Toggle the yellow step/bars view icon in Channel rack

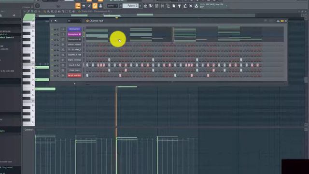point(282,21)
